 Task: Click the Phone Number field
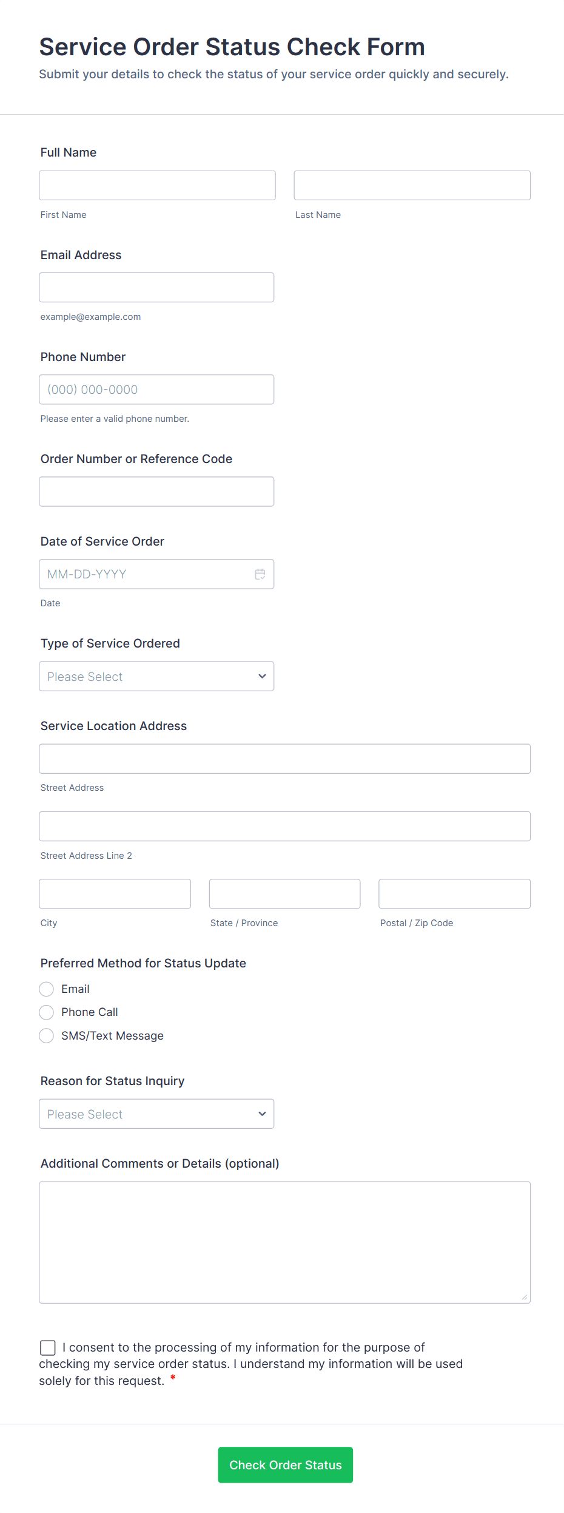[x=156, y=390]
